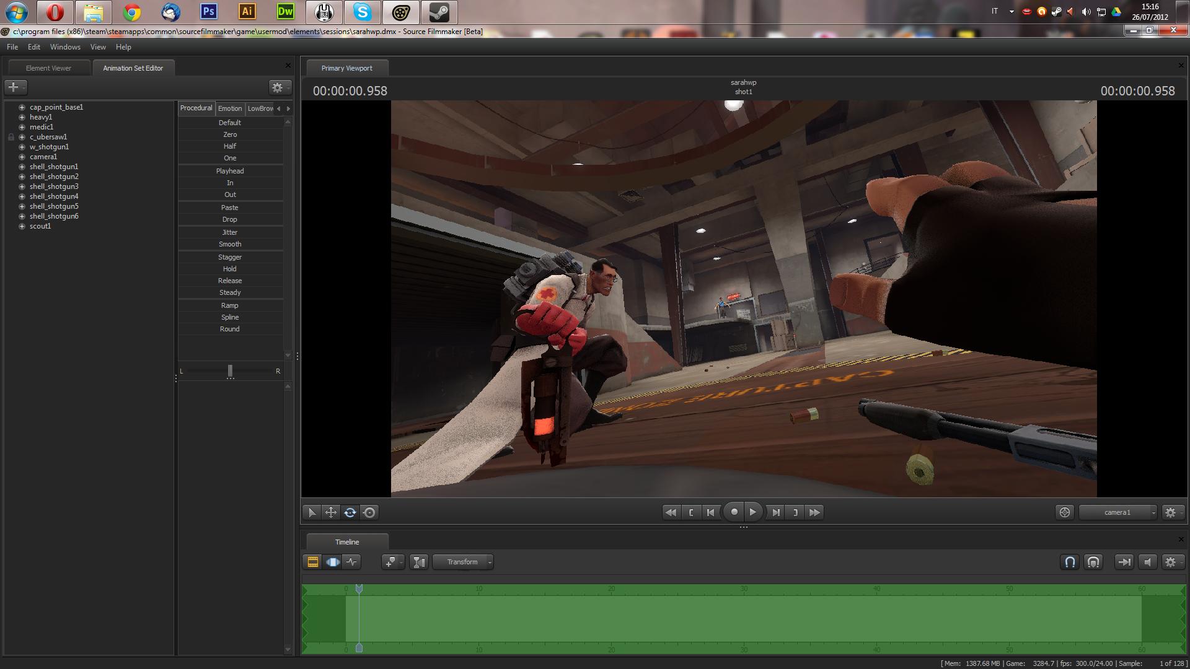The height and width of the screenshot is (669, 1190).
Task: Start recording with the Record button
Action: [x=734, y=512]
